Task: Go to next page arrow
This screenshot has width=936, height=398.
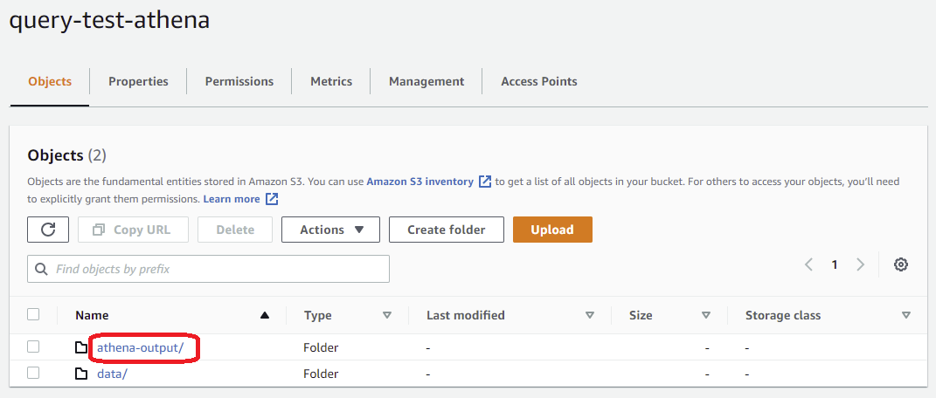Action: (x=861, y=264)
